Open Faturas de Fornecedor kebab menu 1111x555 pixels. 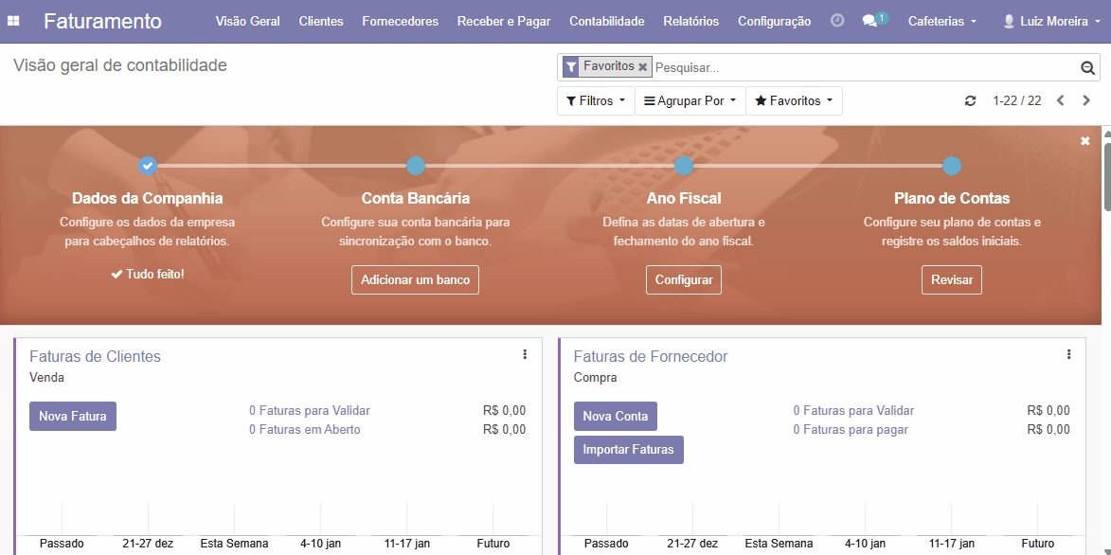tap(1068, 355)
